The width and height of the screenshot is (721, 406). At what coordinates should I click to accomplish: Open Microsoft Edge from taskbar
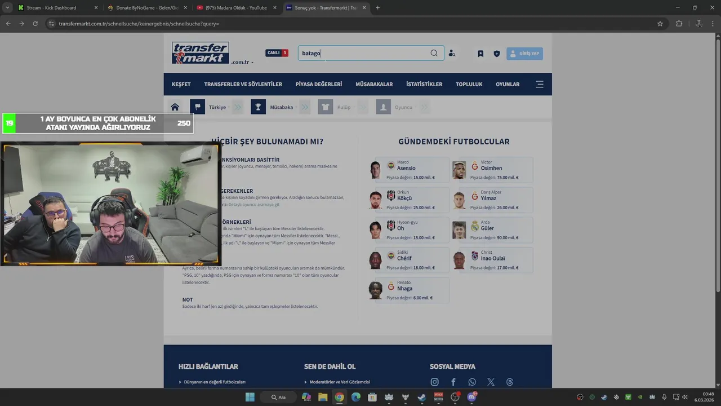coord(355,397)
